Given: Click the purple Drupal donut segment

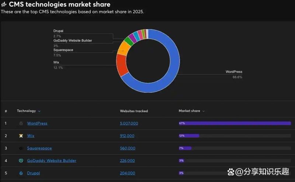Looking at the screenshot, I should 133,38.
